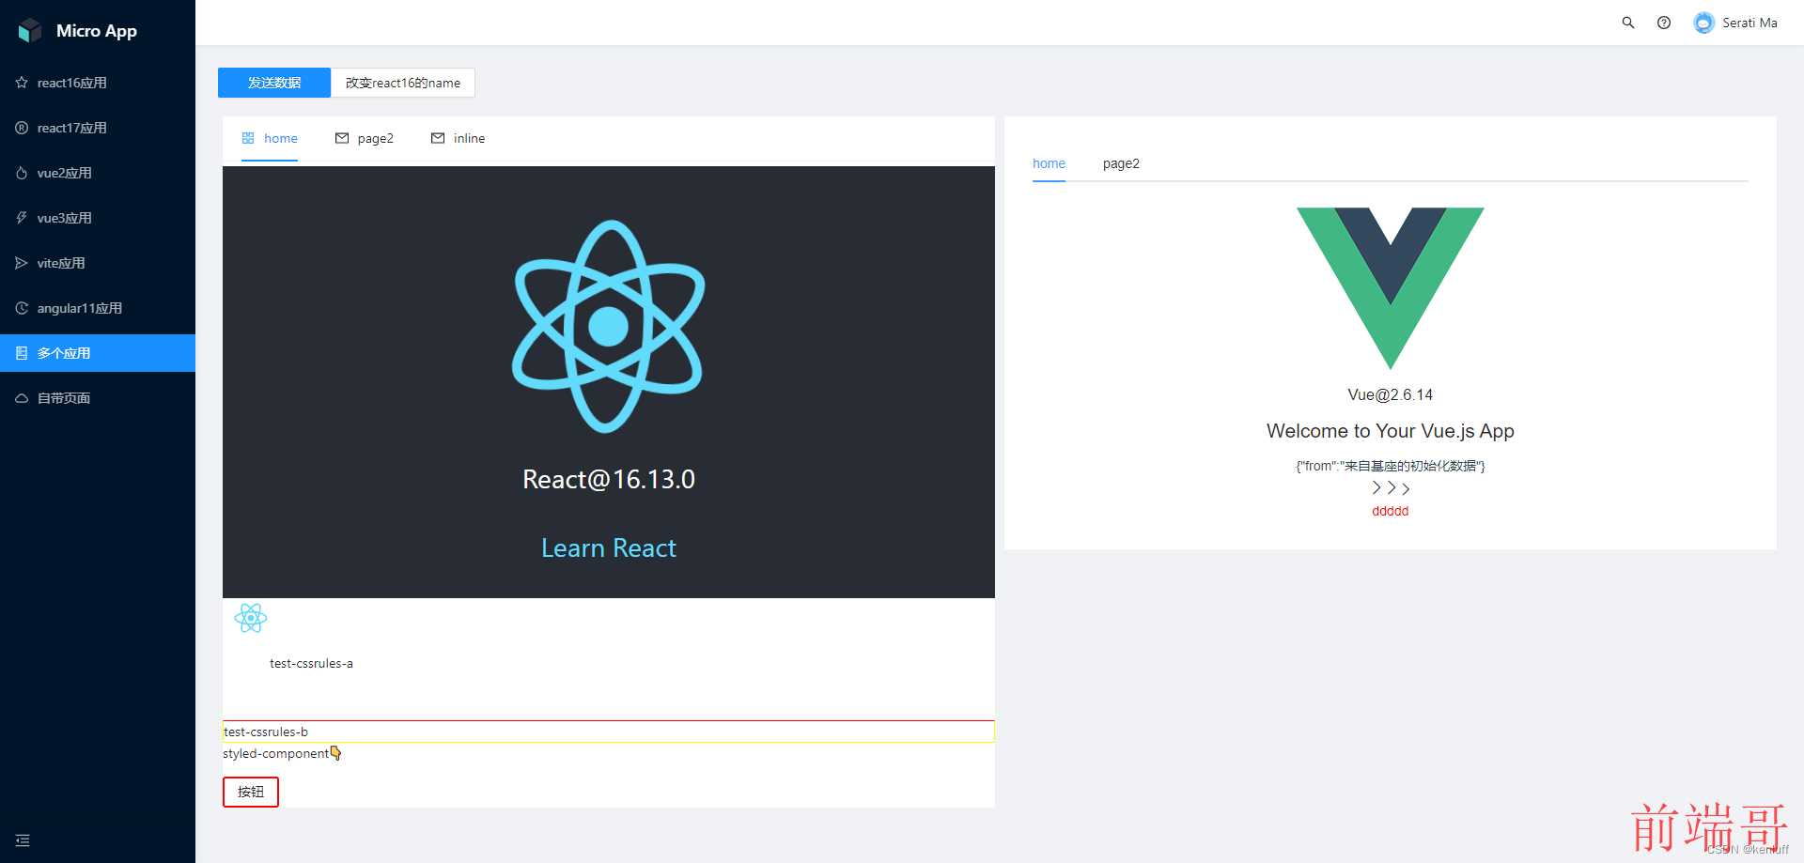The width and height of the screenshot is (1804, 863).
Task: Go to vue2应用 in the sidebar
Action: pyautogui.click(x=98, y=173)
